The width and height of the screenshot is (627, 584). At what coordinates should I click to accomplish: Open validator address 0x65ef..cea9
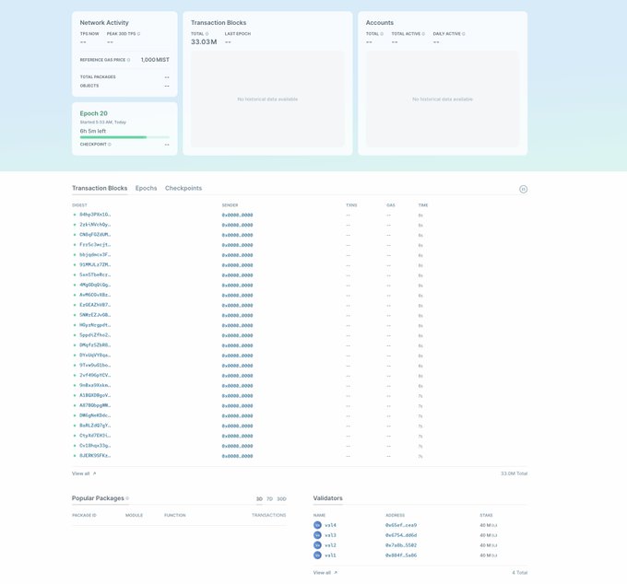point(401,525)
